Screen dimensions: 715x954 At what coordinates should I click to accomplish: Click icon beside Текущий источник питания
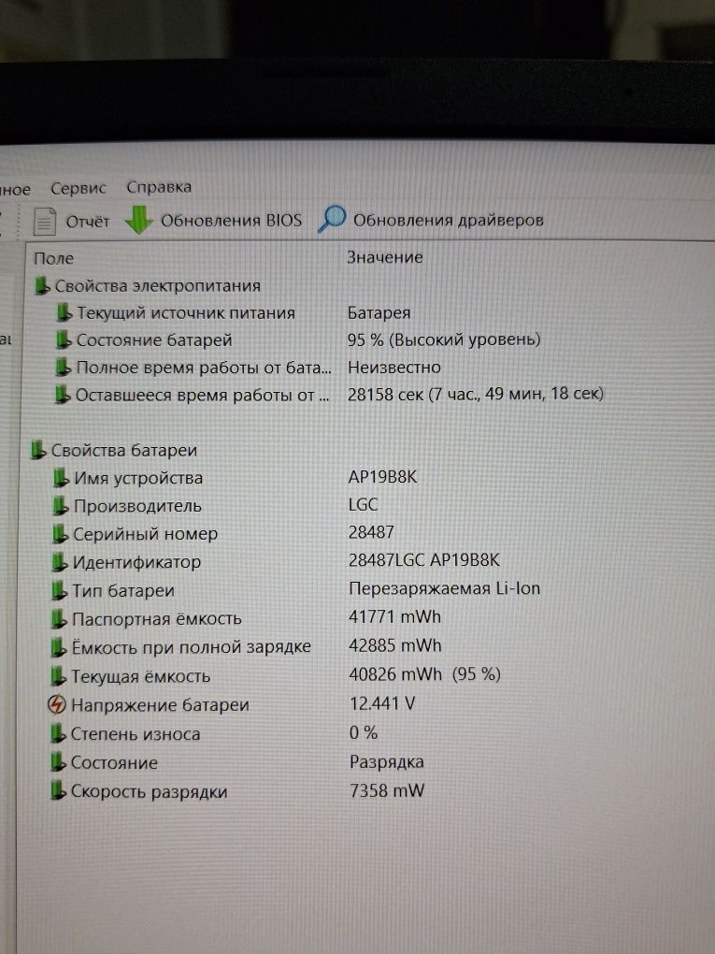point(64,313)
